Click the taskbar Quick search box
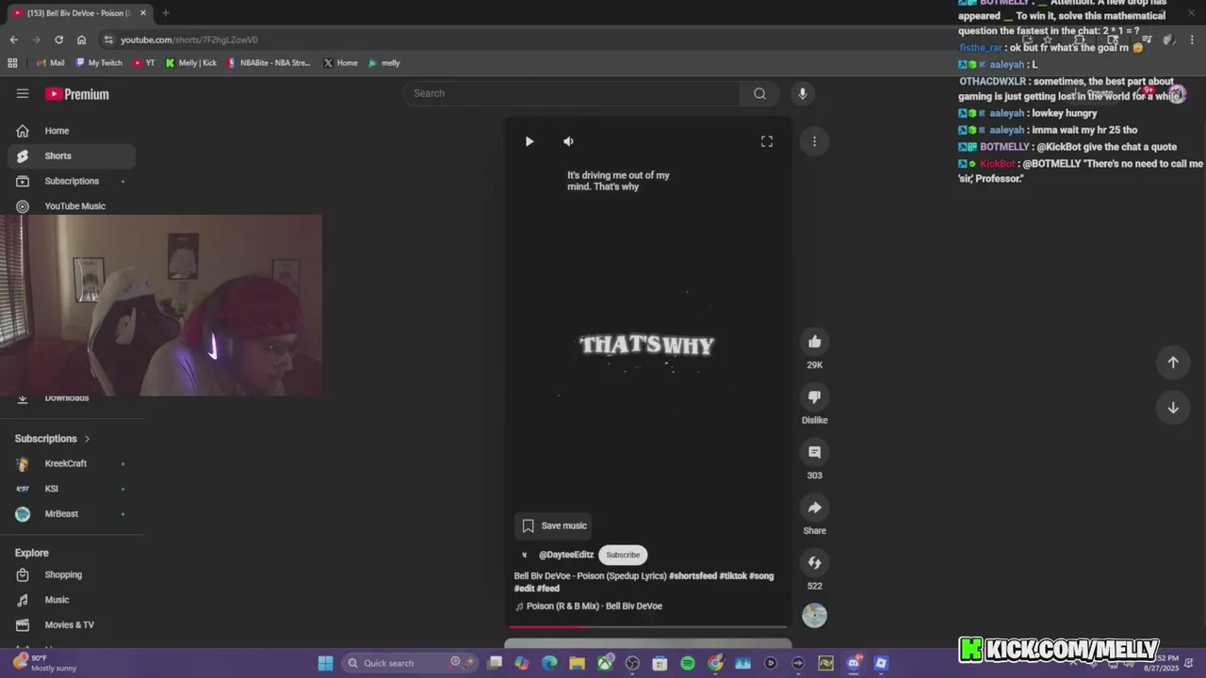Image resolution: width=1206 pixels, height=678 pixels. [x=410, y=663]
